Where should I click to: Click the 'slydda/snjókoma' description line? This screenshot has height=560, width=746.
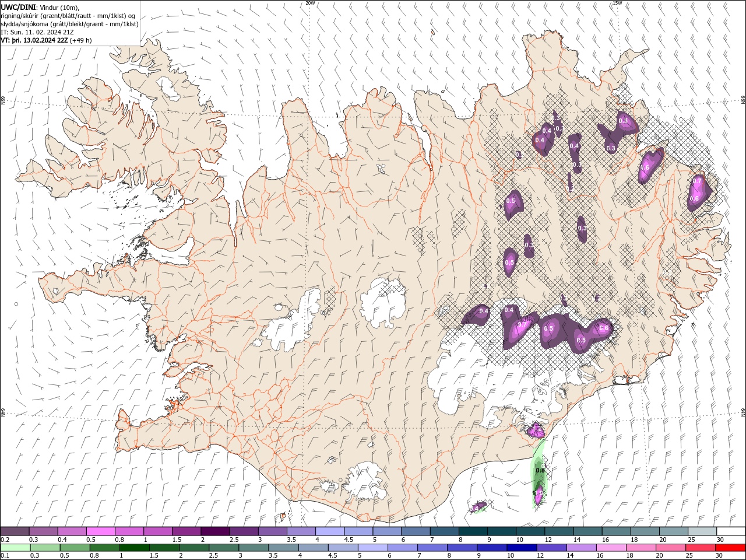[70, 24]
